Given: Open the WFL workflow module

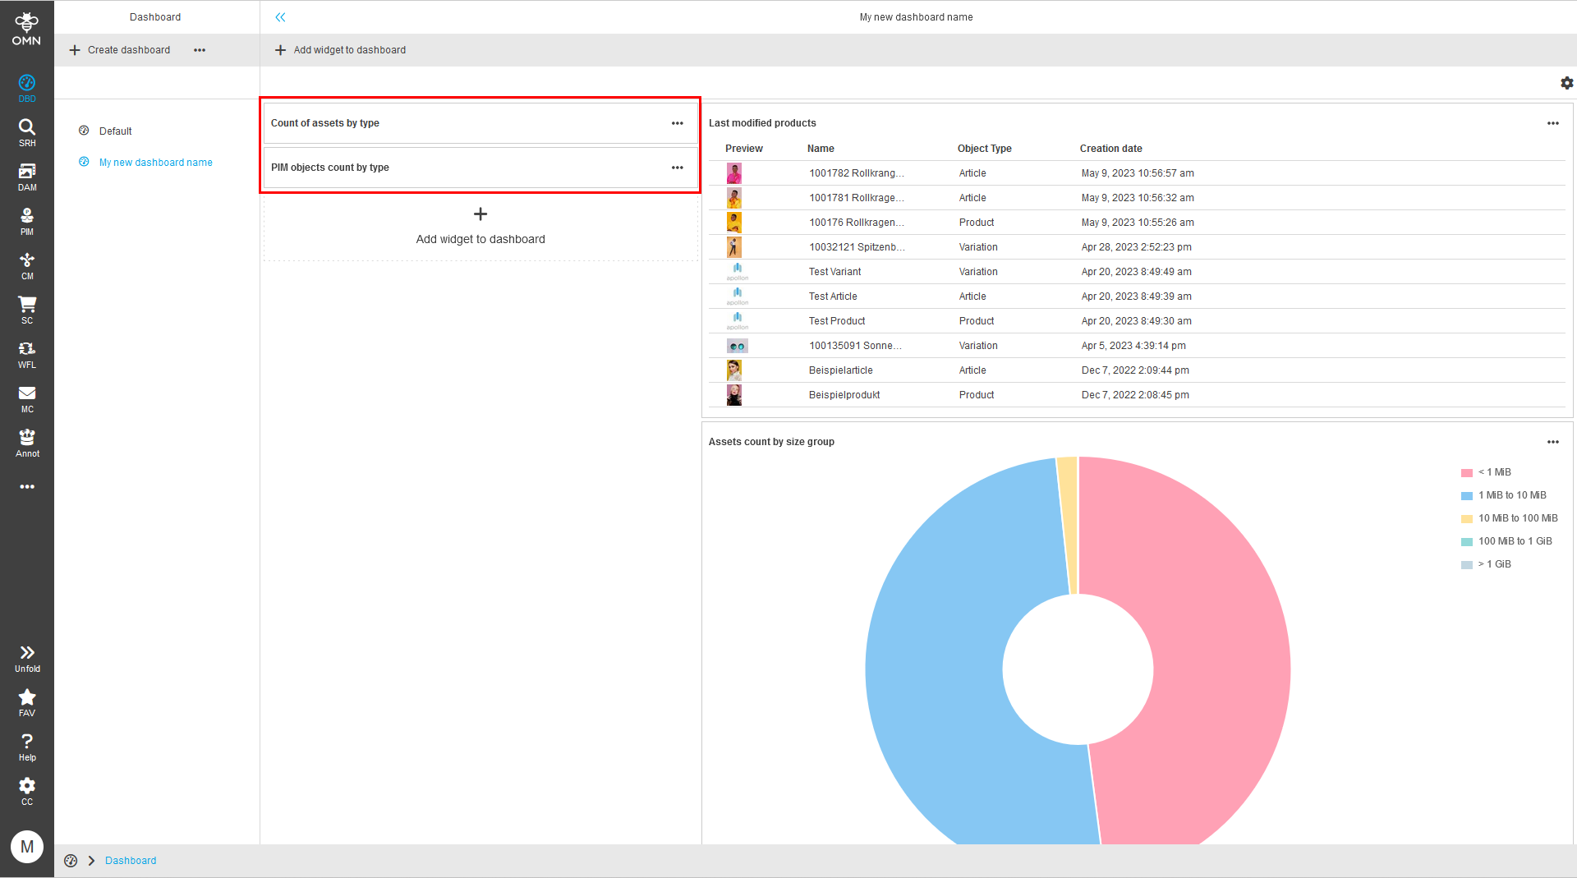Looking at the screenshot, I should point(27,353).
